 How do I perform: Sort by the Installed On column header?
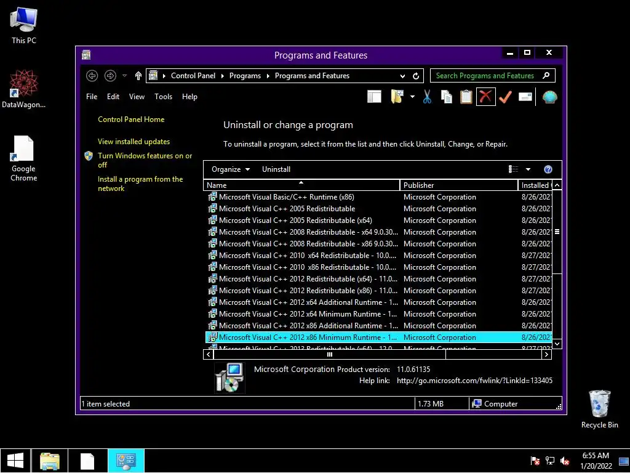[x=535, y=185]
